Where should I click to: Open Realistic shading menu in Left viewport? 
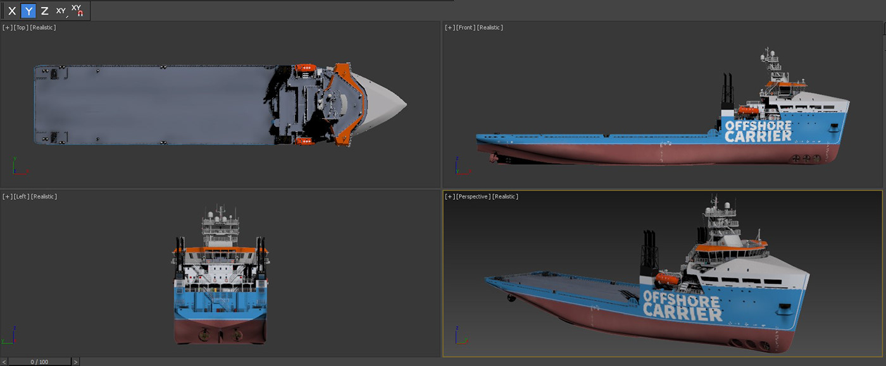point(44,197)
